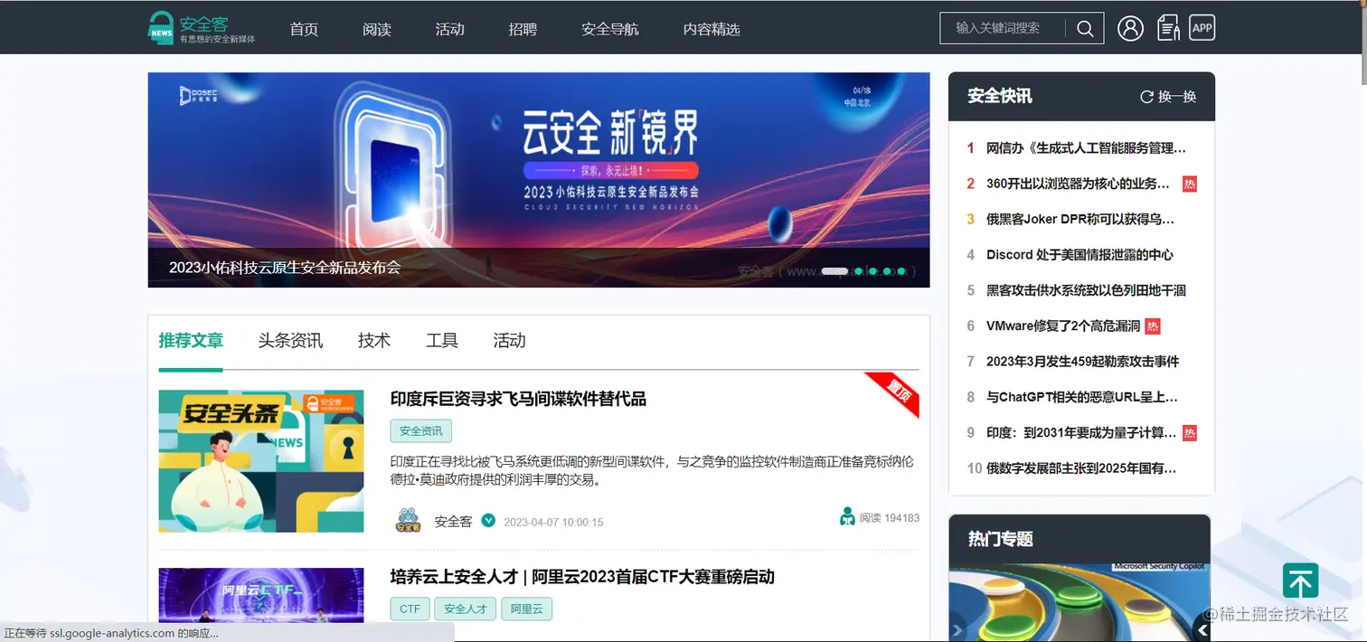Image resolution: width=1367 pixels, height=642 pixels.
Task: Click the 安全人才 tag
Action: 466,609
